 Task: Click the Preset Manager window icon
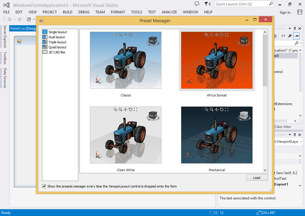(x=41, y=20)
